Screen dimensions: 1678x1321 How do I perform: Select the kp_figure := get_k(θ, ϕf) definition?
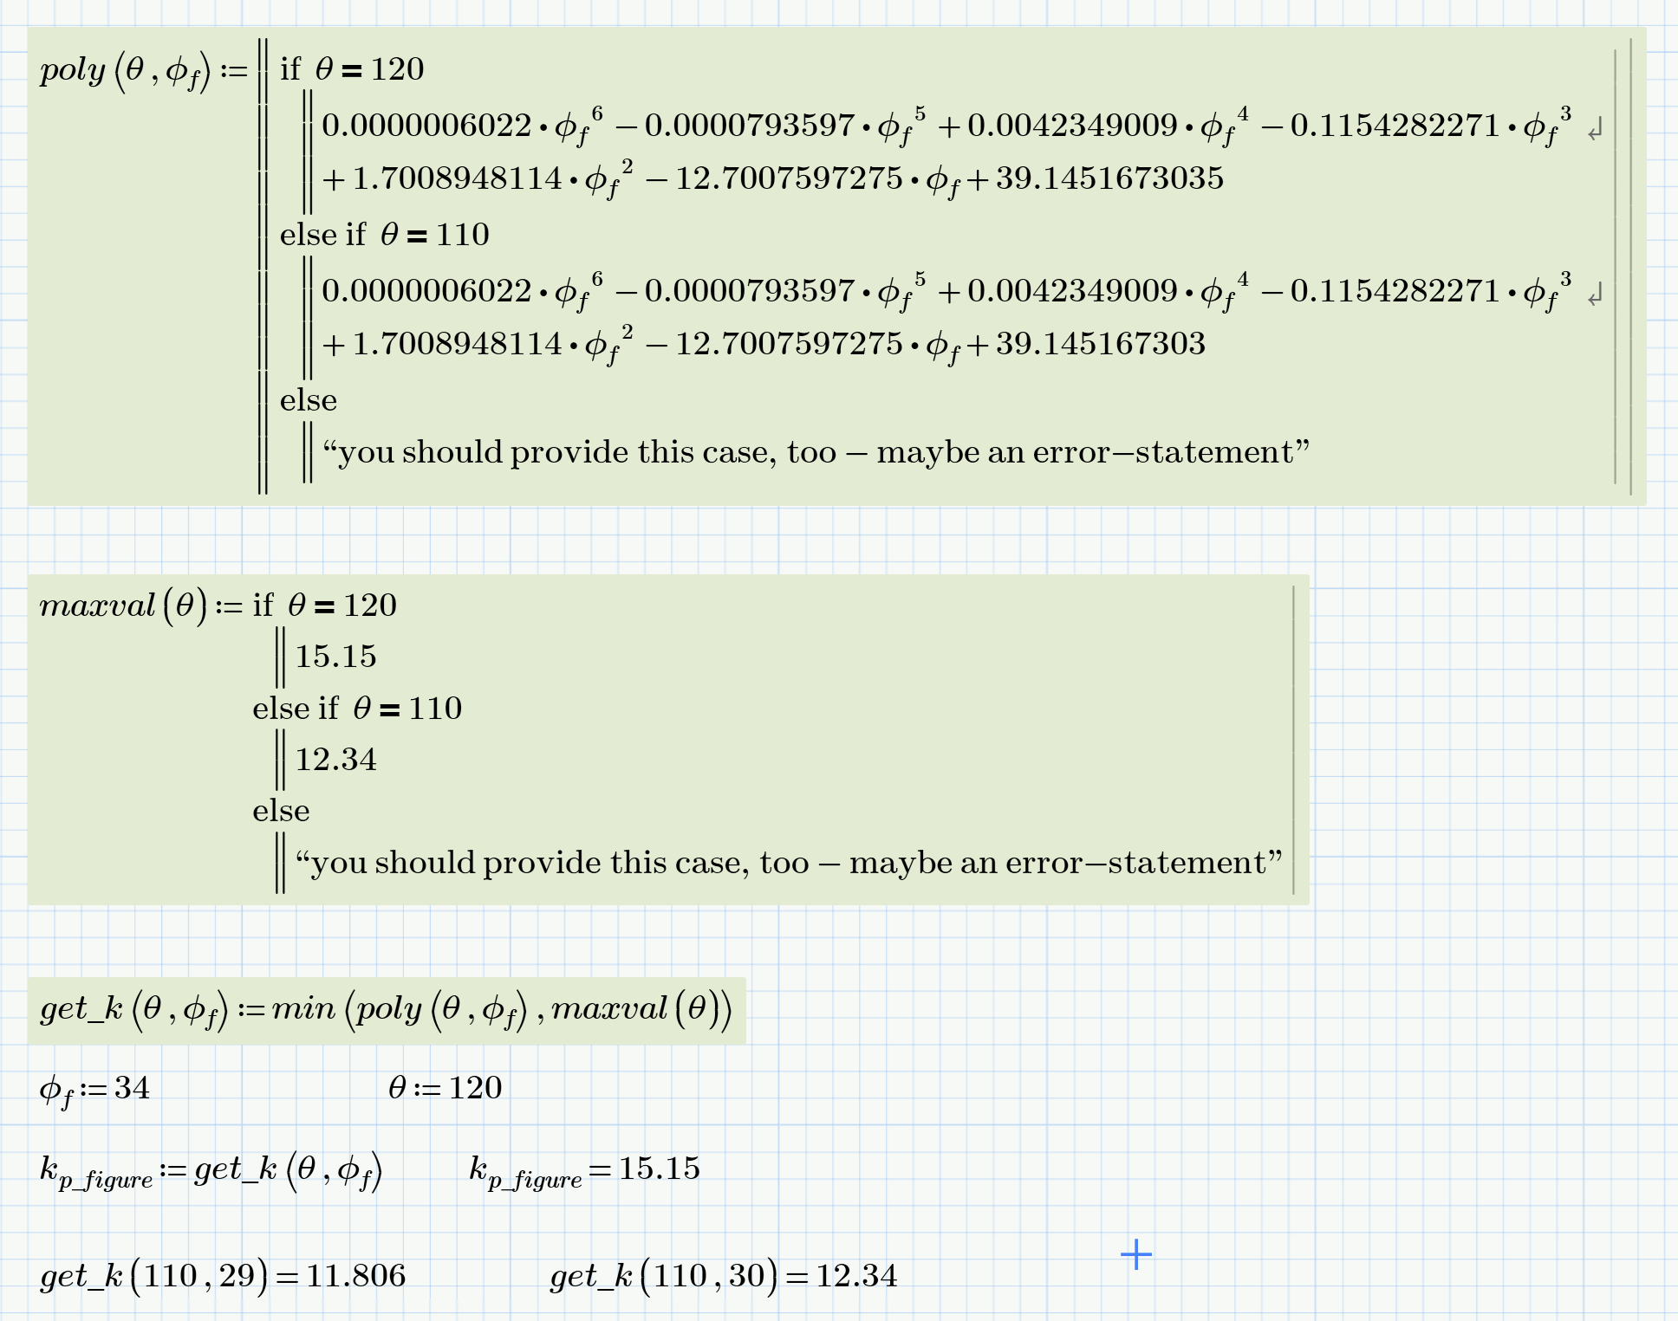click(x=211, y=1170)
